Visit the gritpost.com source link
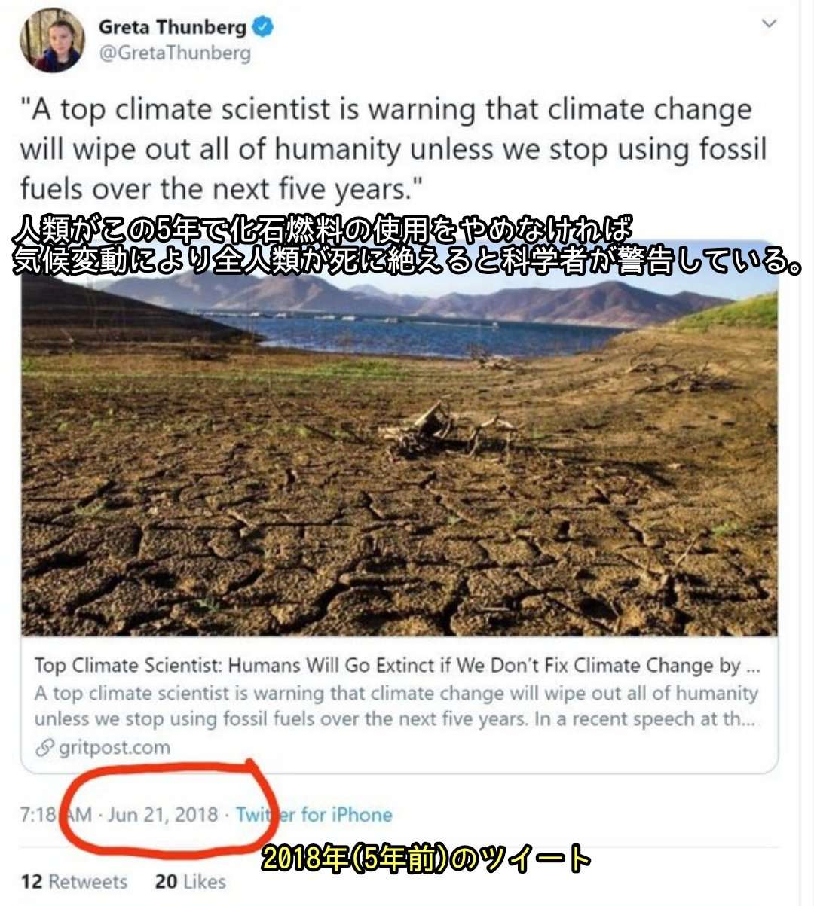This screenshot has width=814, height=906. click(x=115, y=748)
